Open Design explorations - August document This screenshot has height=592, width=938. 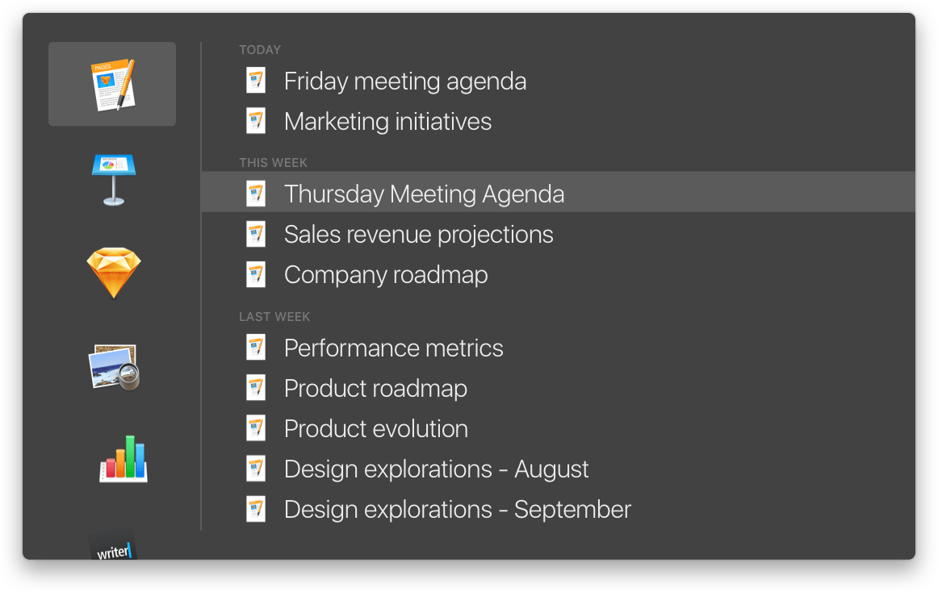pos(436,469)
